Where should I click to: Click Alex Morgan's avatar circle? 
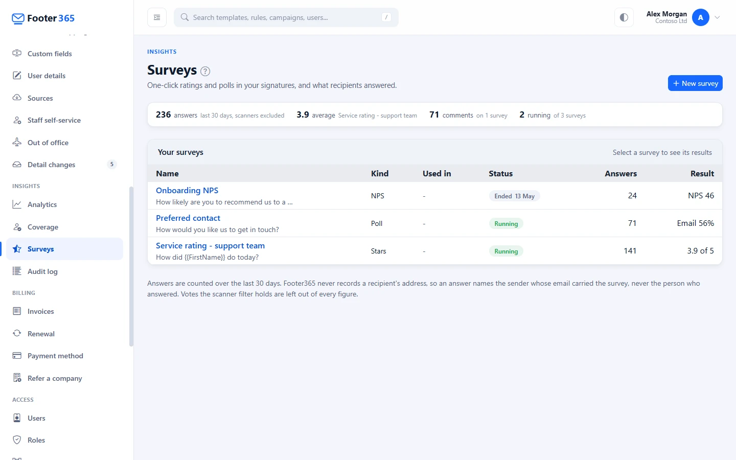[x=700, y=17]
